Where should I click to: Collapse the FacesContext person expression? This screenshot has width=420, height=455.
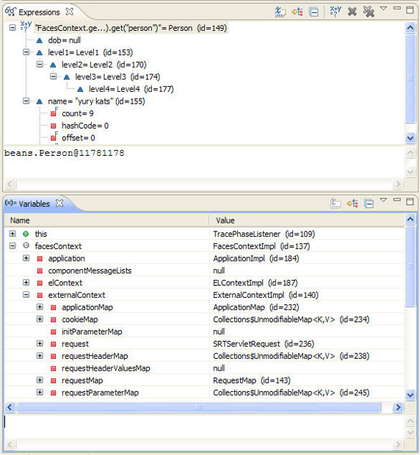coord(12,28)
